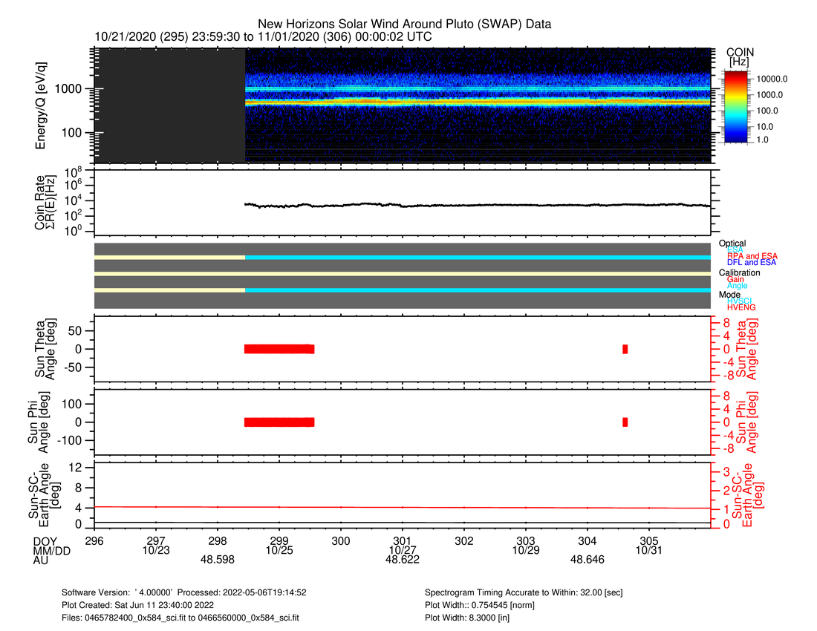Click the red Sun-SC-Earth Angle line
This screenshot has height=631, width=817.
pos(401,507)
